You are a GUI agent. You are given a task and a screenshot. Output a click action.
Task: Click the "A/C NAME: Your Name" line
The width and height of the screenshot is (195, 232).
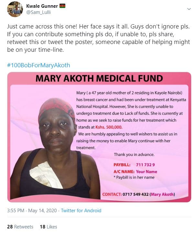click(x=135, y=171)
